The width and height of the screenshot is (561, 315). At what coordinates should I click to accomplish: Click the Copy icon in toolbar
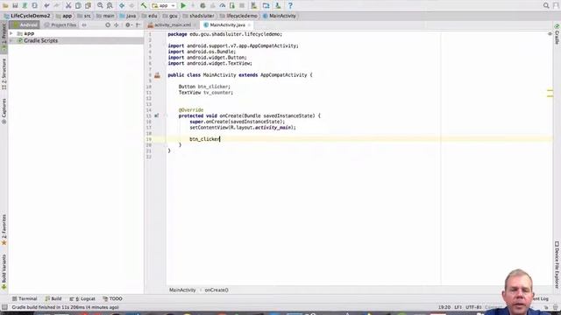pyautogui.click(x=78, y=6)
